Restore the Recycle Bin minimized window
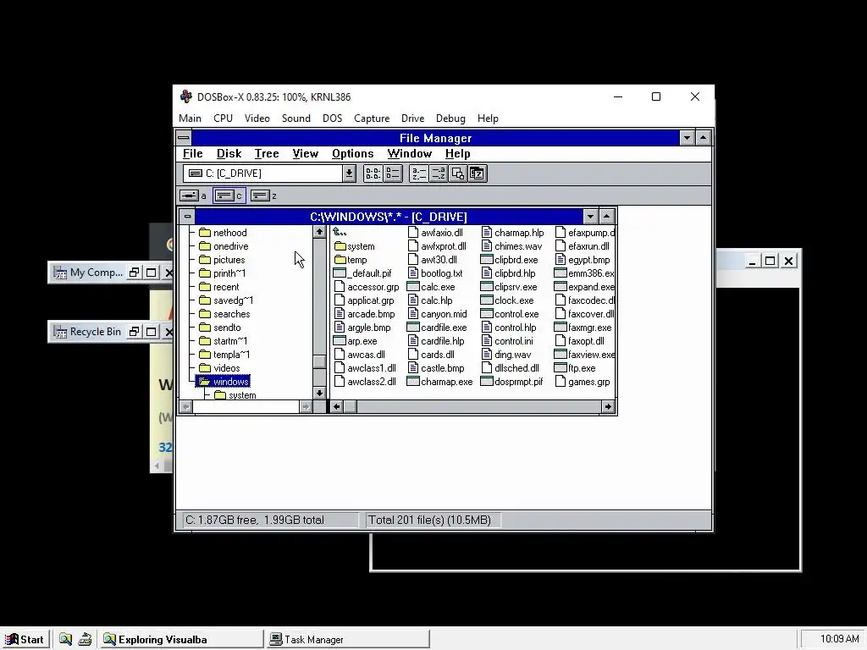Image resolution: width=867 pixels, height=650 pixels. (x=134, y=332)
